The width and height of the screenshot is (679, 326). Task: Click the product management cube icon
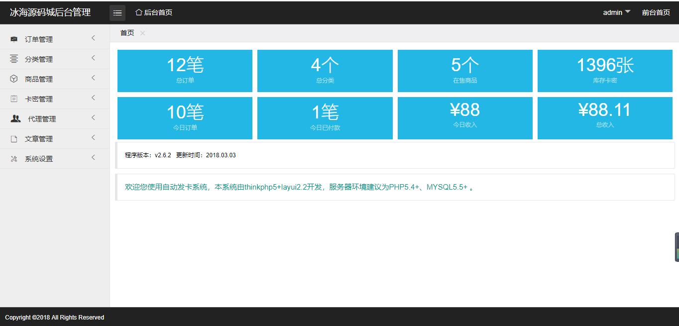pos(14,79)
